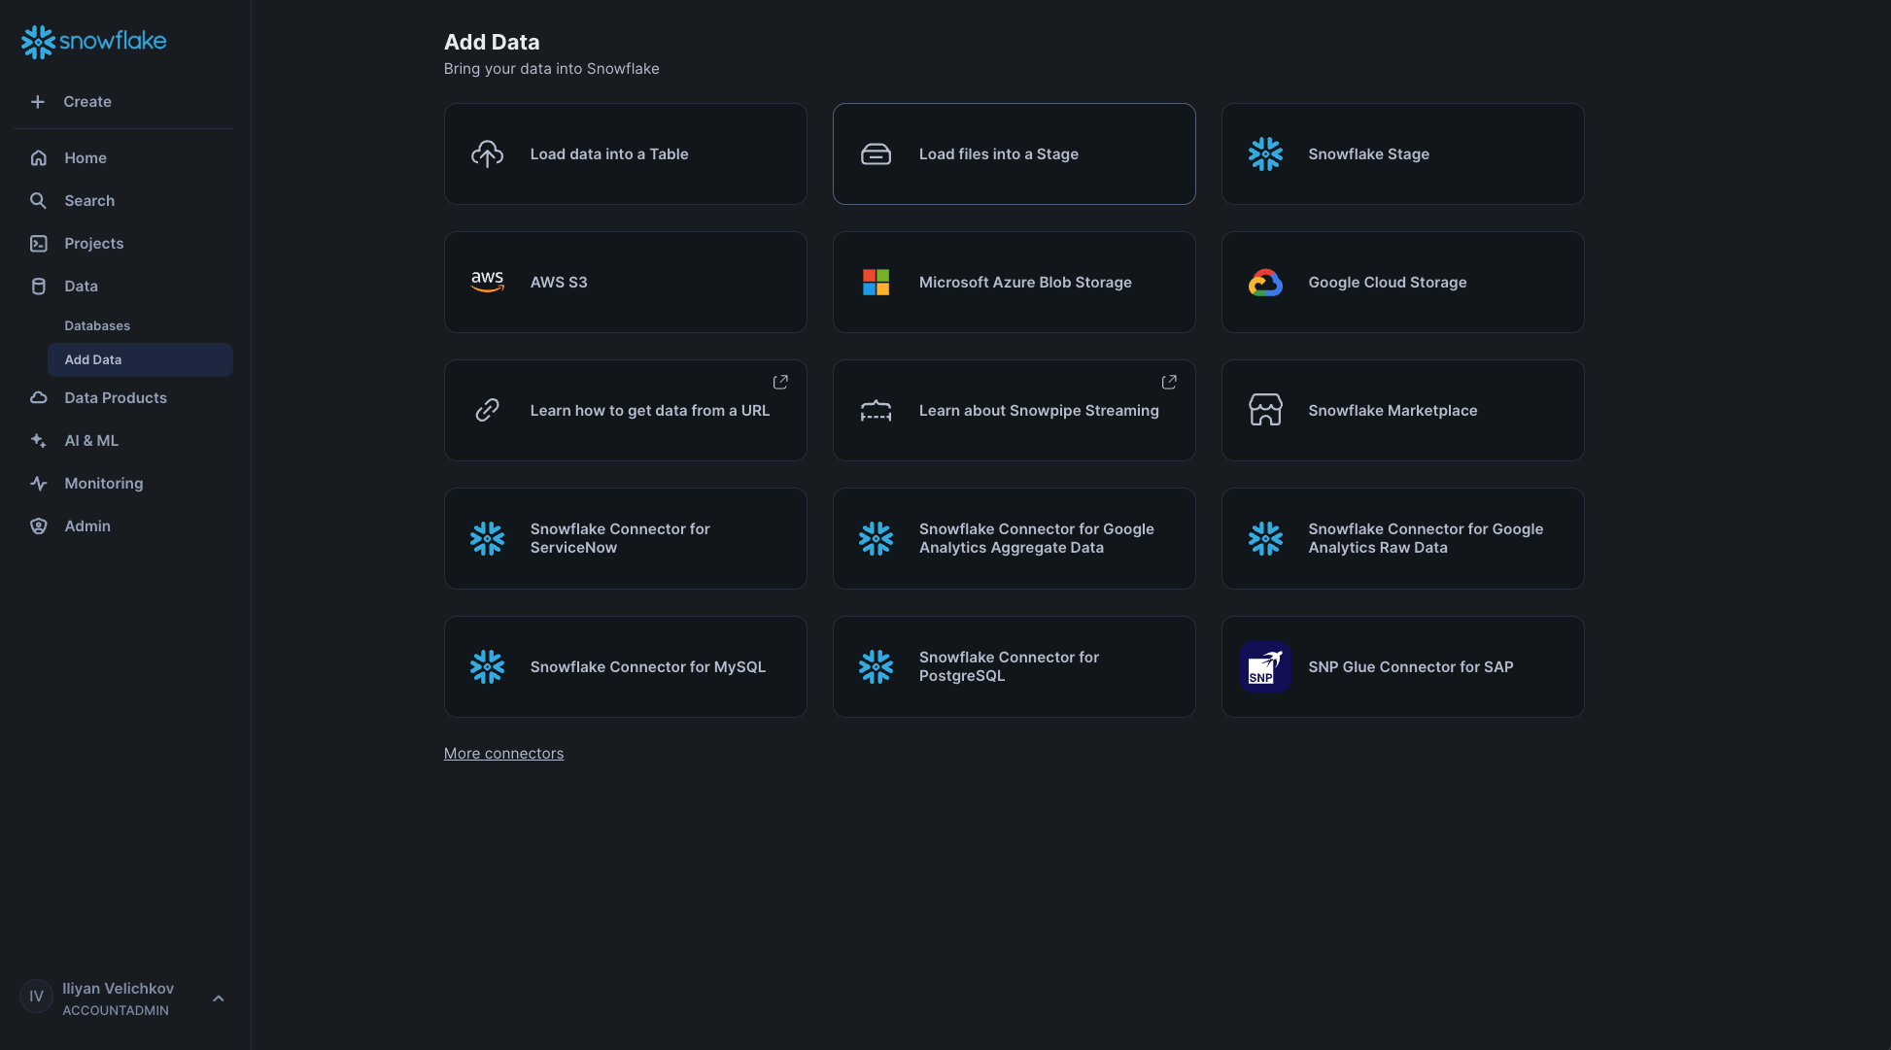Click snowflake icon on Google Analytics Aggregate card
The height and width of the screenshot is (1050, 1891).
[x=876, y=539]
